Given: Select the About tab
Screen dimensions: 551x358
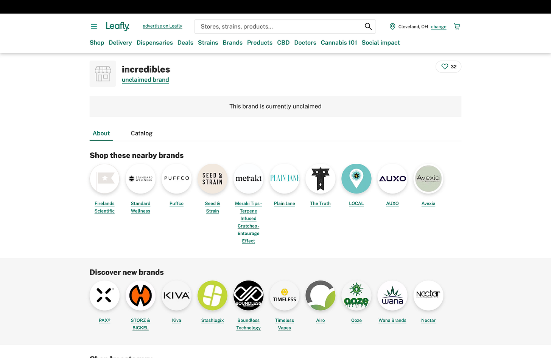Looking at the screenshot, I should 101,133.
